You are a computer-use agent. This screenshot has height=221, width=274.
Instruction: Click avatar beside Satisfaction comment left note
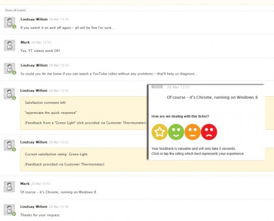(9, 93)
